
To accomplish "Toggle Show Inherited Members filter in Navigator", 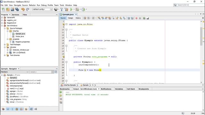I will (x=4, y=109).
